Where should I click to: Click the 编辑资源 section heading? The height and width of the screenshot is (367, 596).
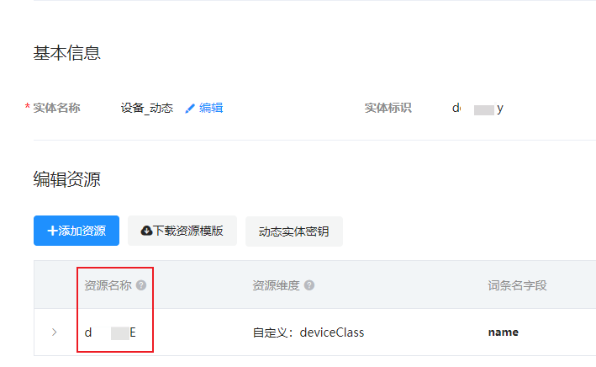(67, 179)
